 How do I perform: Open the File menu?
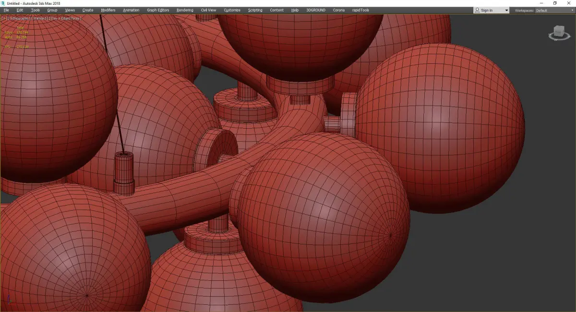pyautogui.click(x=6, y=10)
